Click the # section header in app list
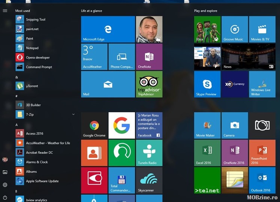280x202 pixels. (16, 96)
